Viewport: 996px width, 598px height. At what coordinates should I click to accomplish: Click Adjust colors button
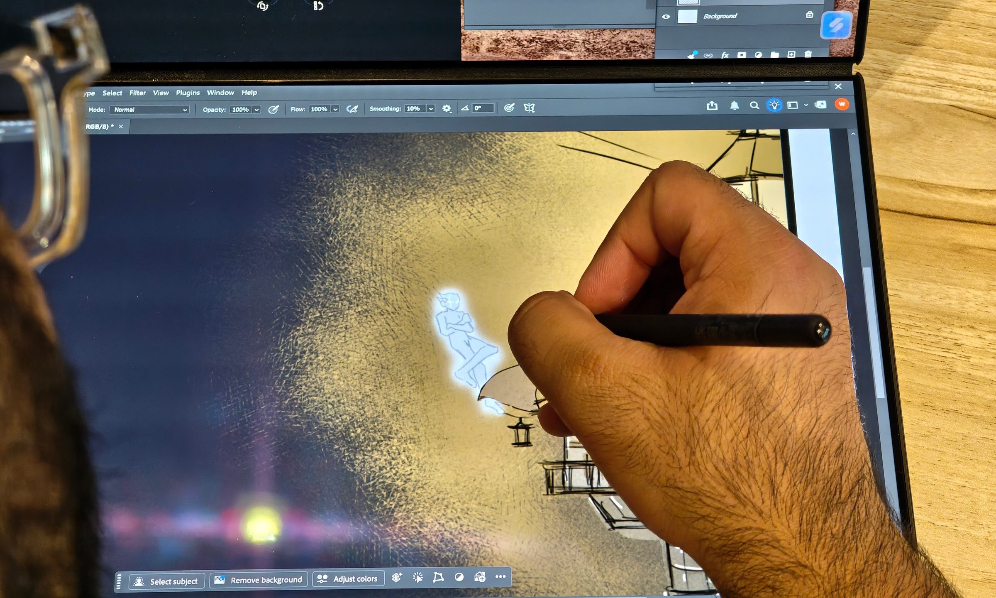tap(348, 579)
